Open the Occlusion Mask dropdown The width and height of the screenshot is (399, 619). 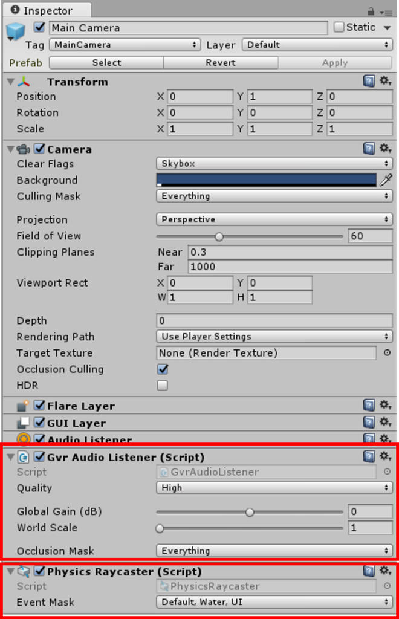(x=274, y=550)
